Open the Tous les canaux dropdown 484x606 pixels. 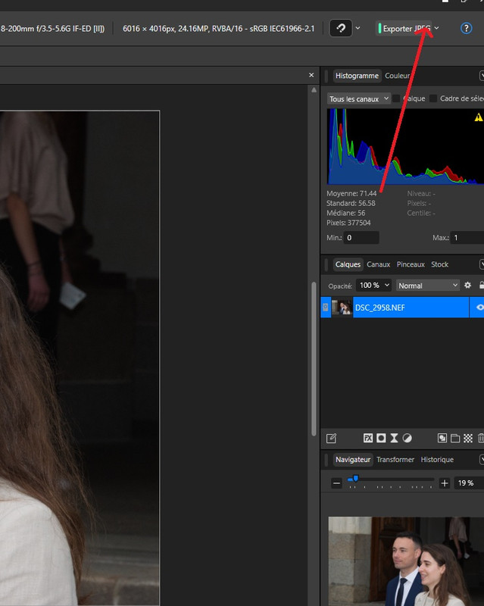pos(359,98)
